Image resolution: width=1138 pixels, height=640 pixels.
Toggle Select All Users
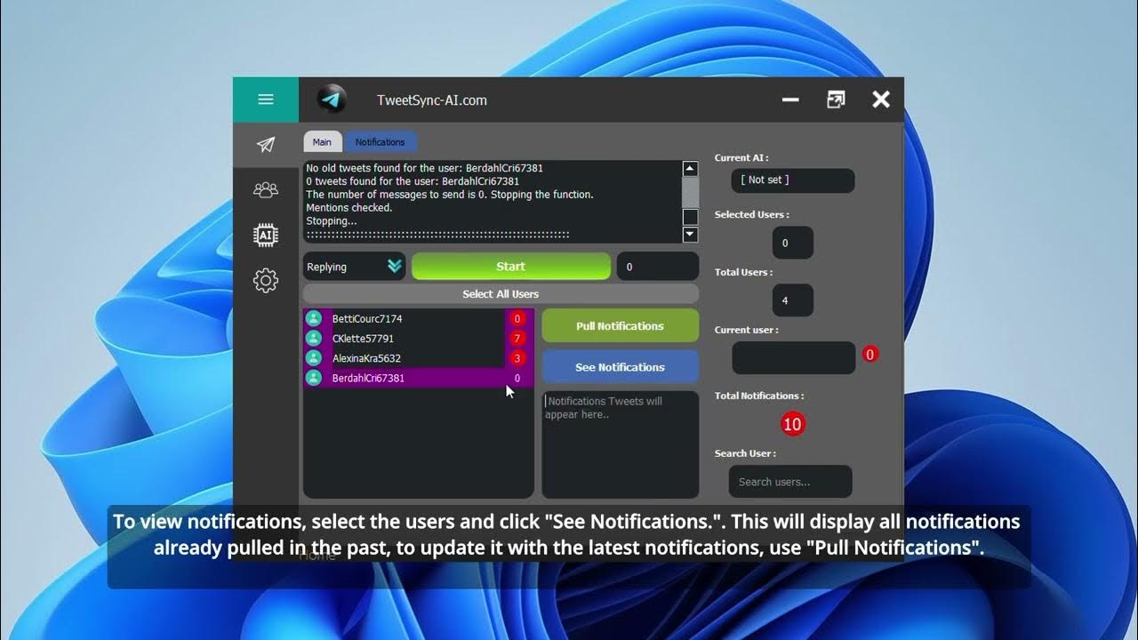pos(500,293)
